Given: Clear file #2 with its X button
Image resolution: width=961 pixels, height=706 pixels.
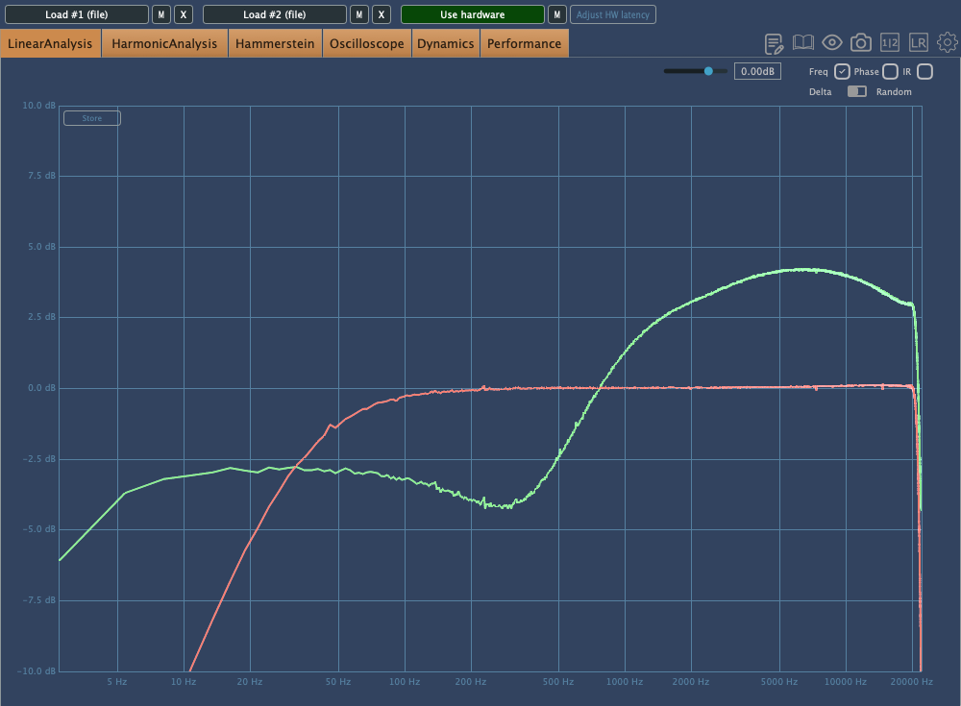Looking at the screenshot, I should click(382, 14).
